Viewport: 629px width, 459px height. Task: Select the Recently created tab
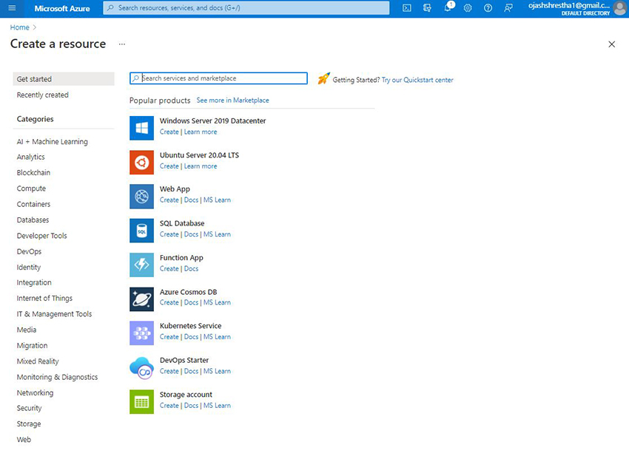(43, 95)
